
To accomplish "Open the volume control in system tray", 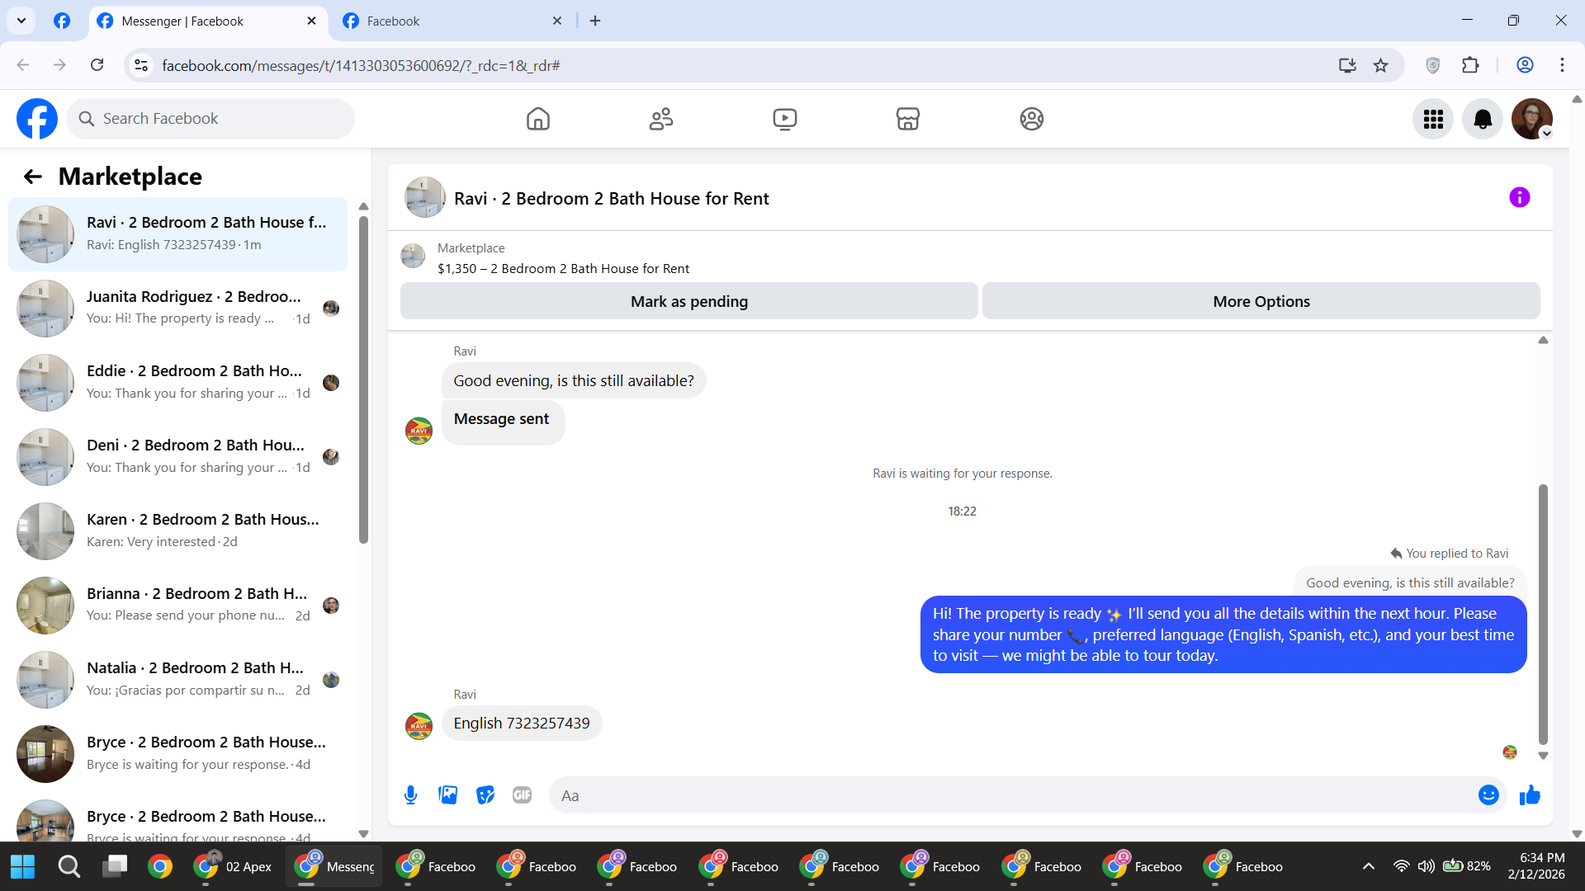I will [x=1426, y=866].
